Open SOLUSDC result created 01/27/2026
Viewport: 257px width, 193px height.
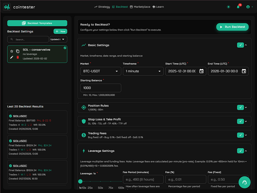click(x=37, y=172)
